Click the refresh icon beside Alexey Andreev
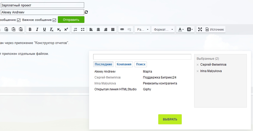The image size is (253, 131). tap(86, 12)
